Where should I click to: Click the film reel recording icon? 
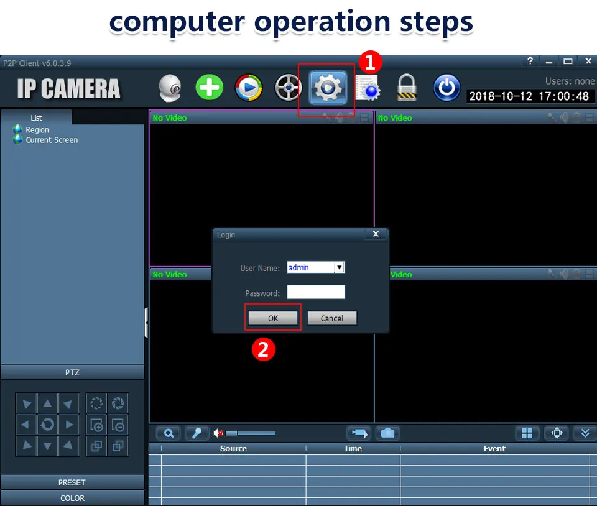(x=288, y=88)
